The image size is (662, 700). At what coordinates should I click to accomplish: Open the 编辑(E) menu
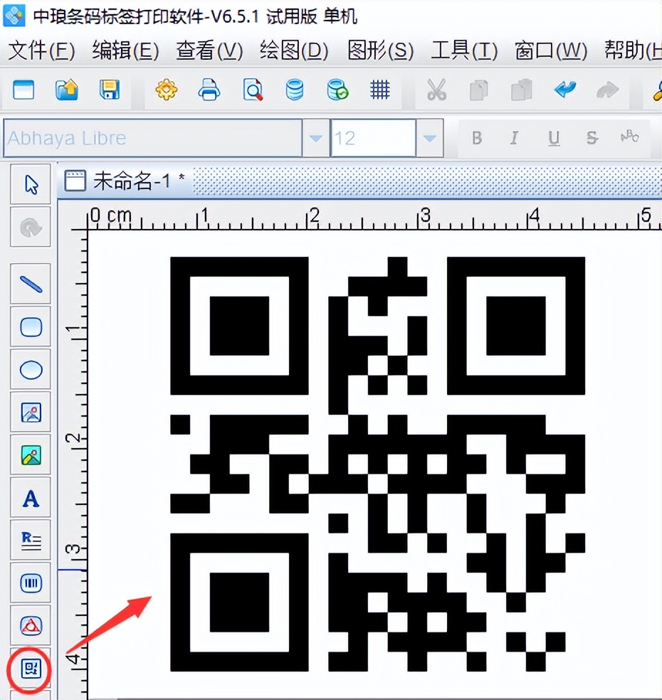(x=125, y=50)
